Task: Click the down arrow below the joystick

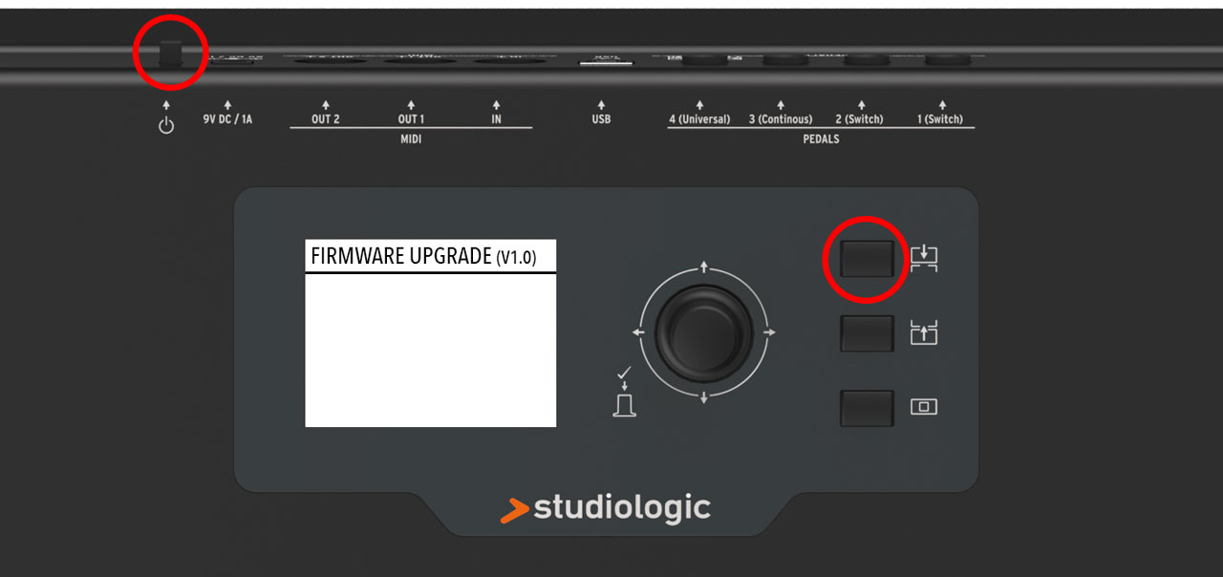Action: (703, 399)
